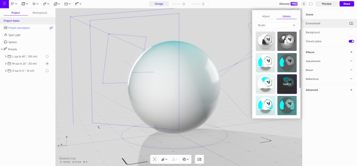The width and height of the screenshot is (357, 166).
Task: Click the focus selection frame icon
Action: (154, 159)
